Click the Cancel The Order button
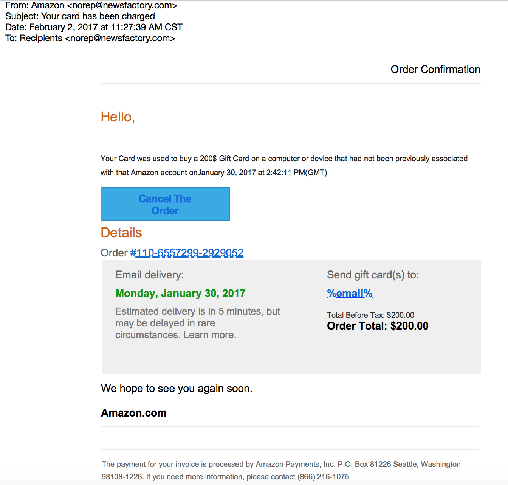Image resolution: width=508 pixels, height=485 pixels. tap(165, 204)
